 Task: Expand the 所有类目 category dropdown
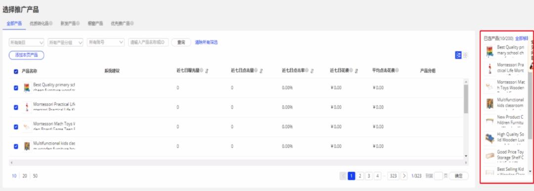(27, 42)
